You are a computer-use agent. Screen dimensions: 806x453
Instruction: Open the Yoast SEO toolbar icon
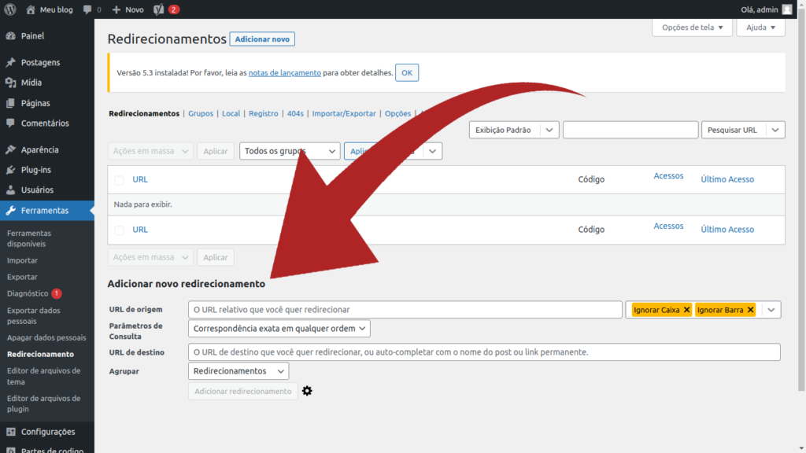(159, 9)
